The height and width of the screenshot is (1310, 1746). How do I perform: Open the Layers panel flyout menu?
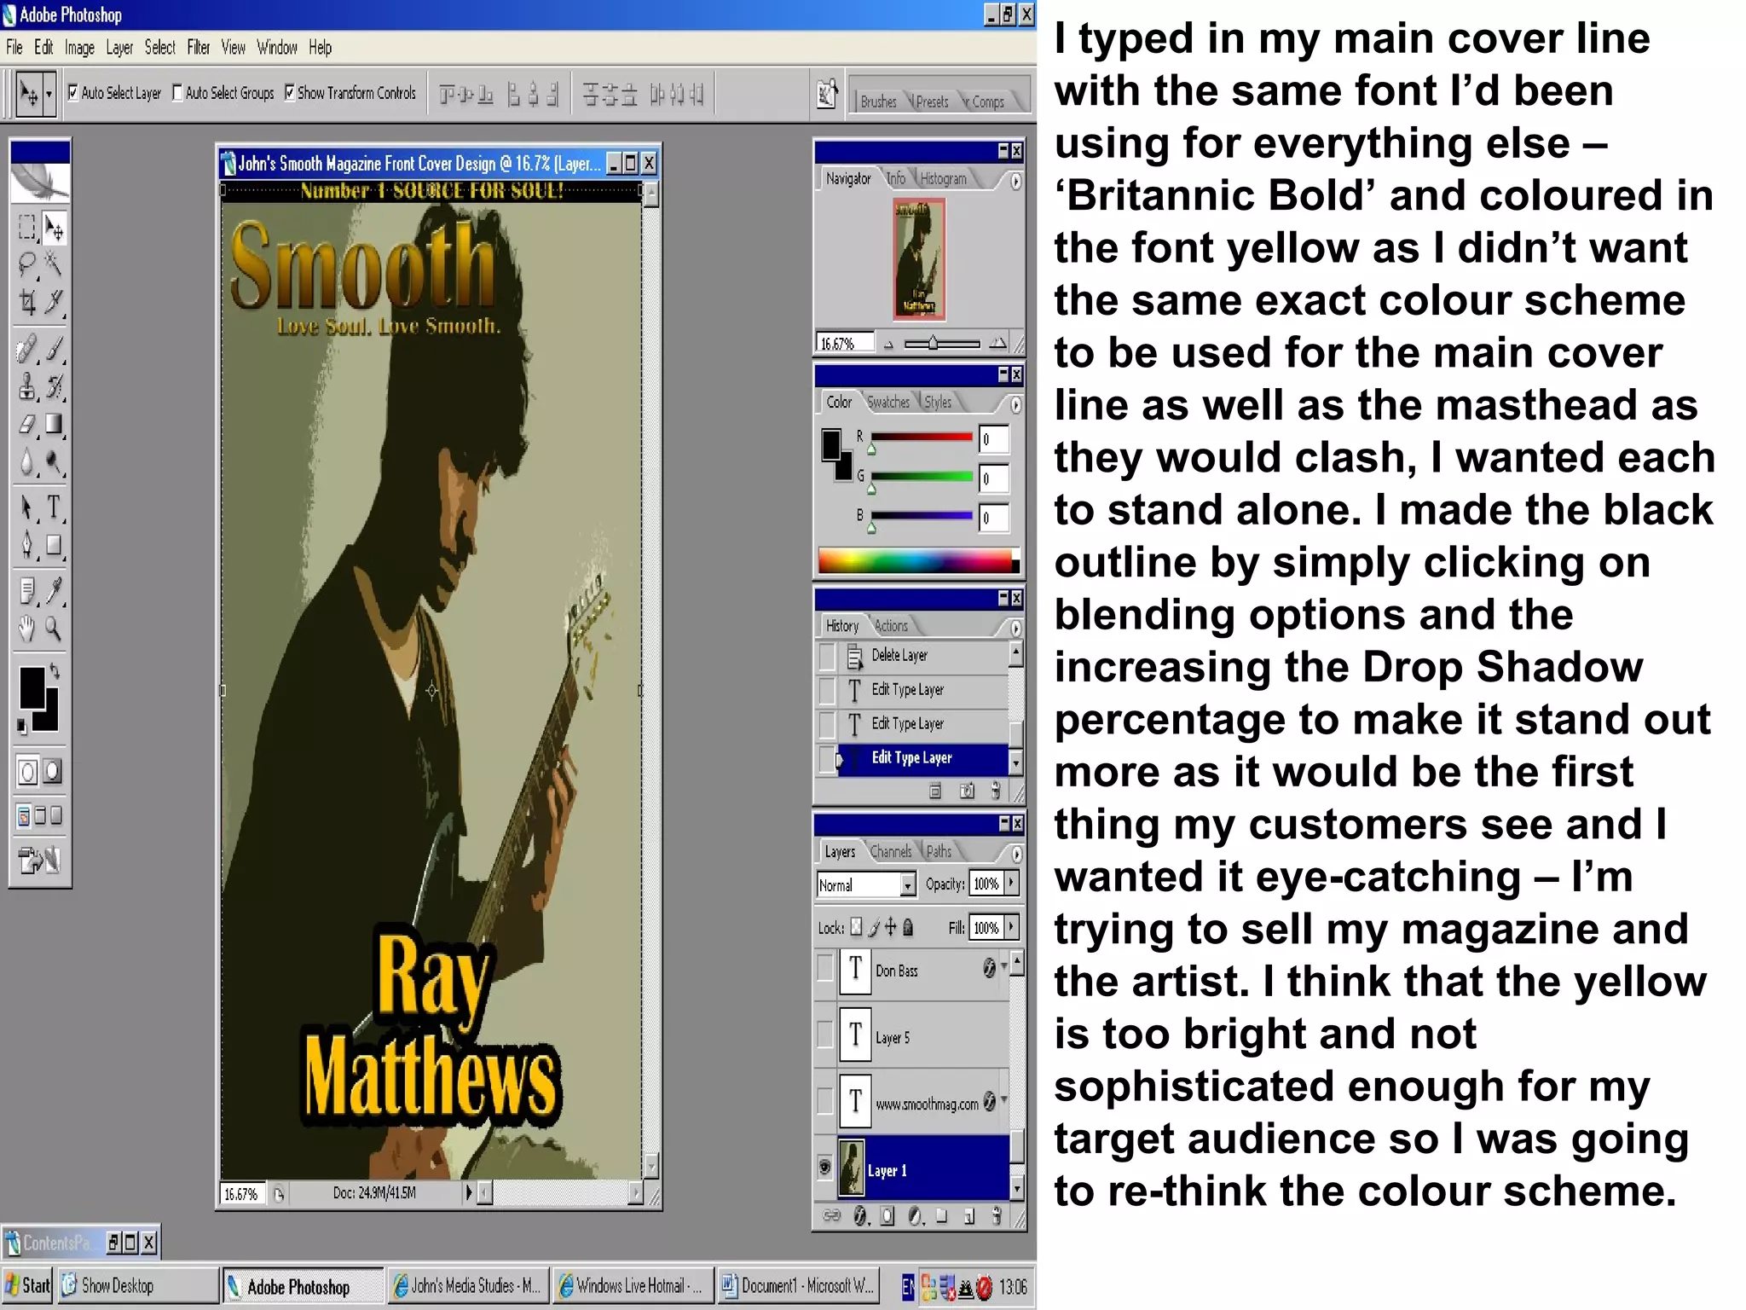click(x=1016, y=853)
